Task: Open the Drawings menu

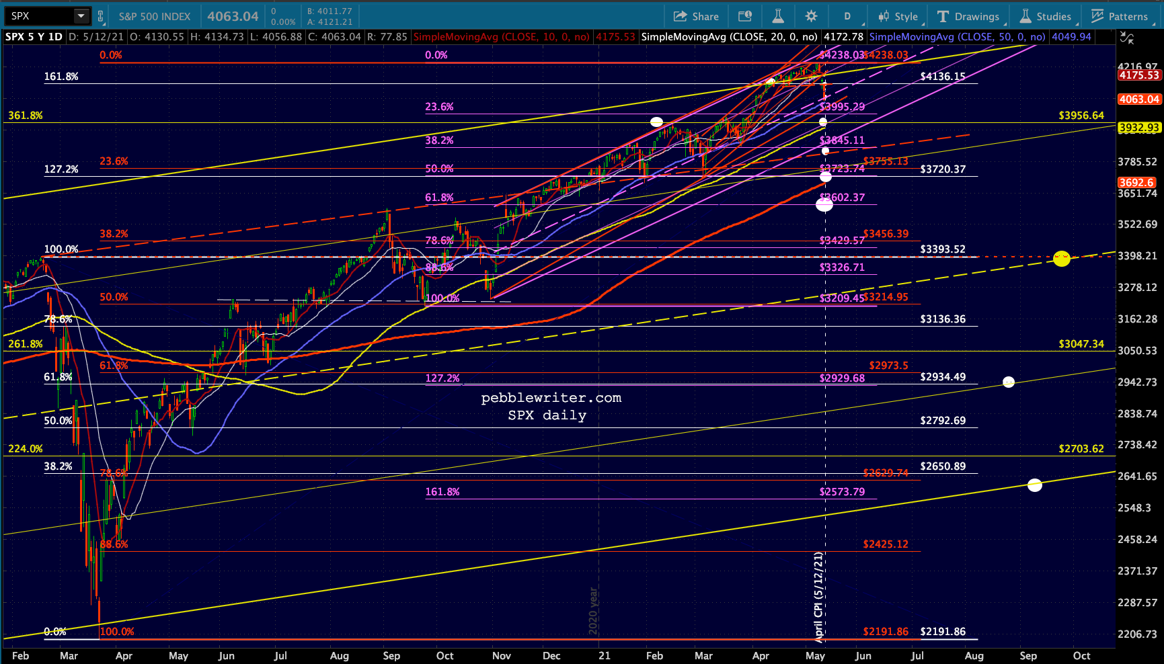Action: pos(968,16)
